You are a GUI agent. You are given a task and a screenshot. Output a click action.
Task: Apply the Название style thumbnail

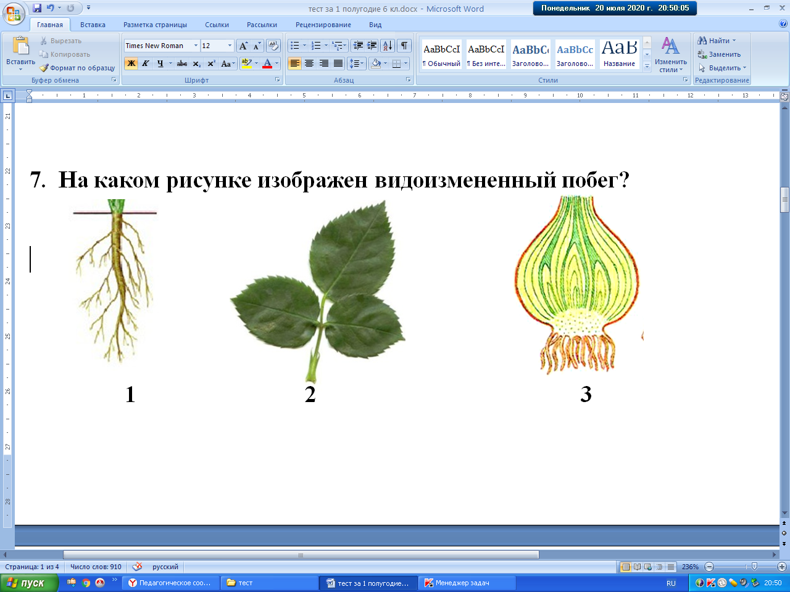click(619, 54)
